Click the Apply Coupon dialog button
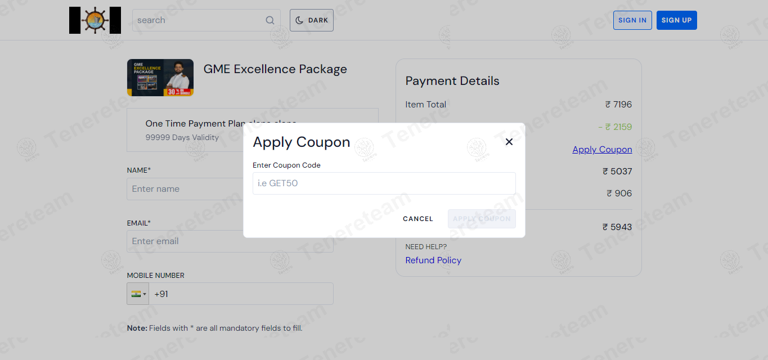Viewport: 768px width, 360px height. [482, 219]
